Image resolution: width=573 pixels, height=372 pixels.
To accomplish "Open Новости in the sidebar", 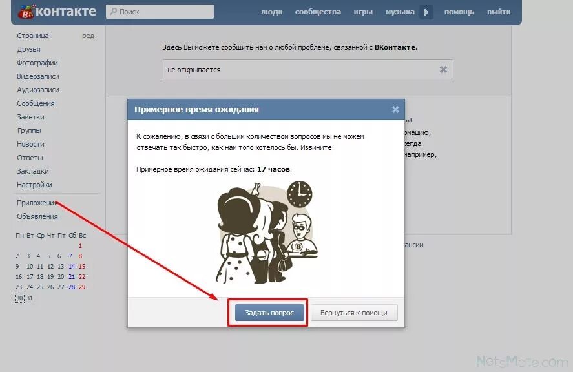I will (x=30, y=144).
